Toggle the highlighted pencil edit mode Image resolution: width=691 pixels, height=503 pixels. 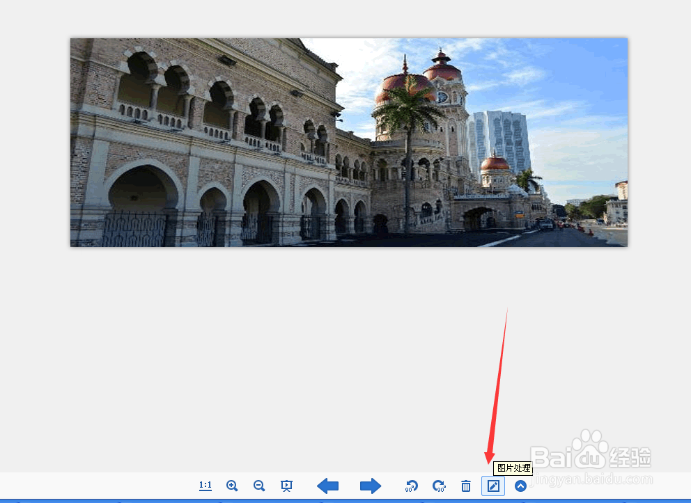click(x=492, y=486)
